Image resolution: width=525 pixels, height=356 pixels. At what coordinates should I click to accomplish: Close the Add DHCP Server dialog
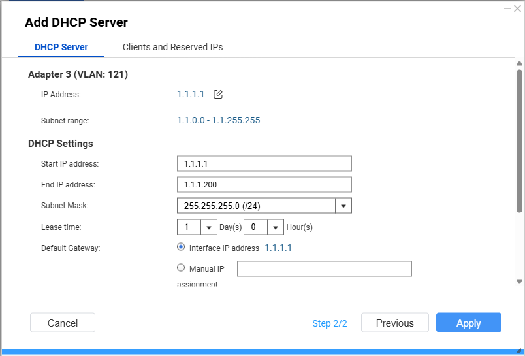[517, 8]
